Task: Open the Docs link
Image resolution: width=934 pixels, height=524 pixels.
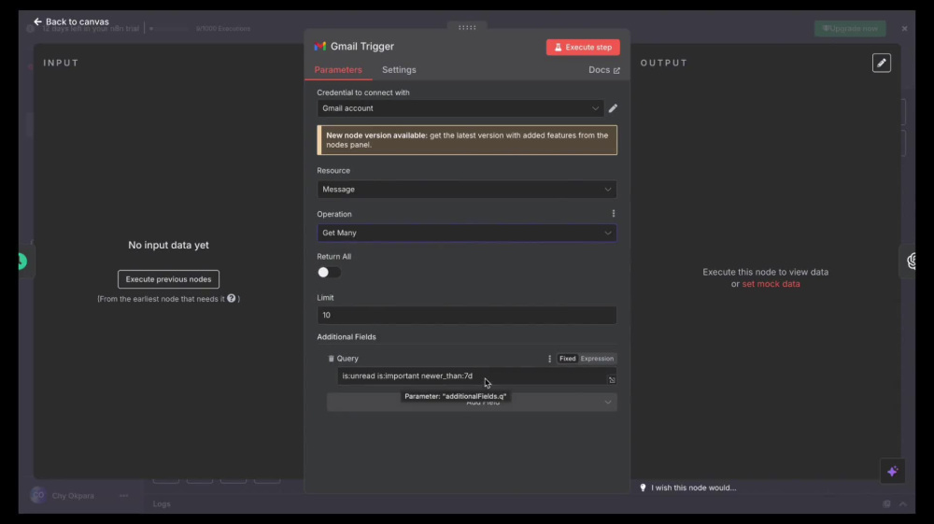Action: pos(604,70)
